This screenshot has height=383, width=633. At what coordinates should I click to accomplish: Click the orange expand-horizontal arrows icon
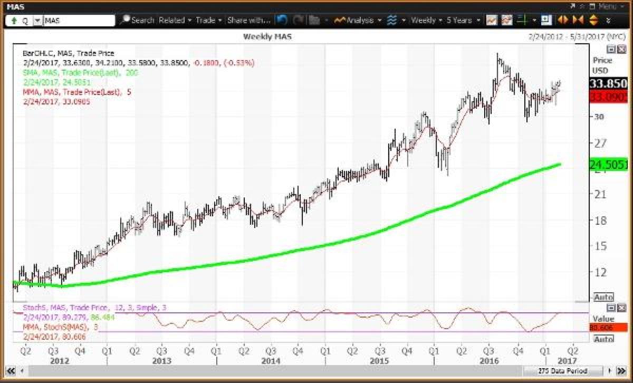click(x=563, y=21)
